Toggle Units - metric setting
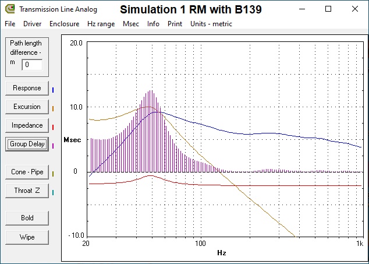The image size is (369, 264). point(211,24)
